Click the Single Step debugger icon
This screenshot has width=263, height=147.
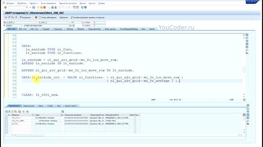coord(6,17)
